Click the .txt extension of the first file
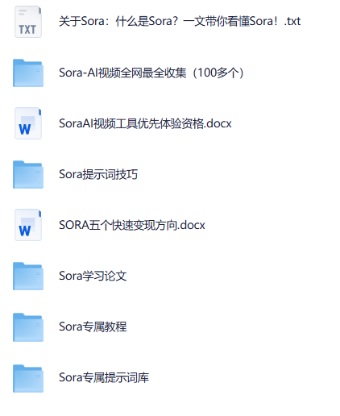Image resolution: width=340 pixels, height=416 pixels. pyautogui.click(x=292, y=22)
